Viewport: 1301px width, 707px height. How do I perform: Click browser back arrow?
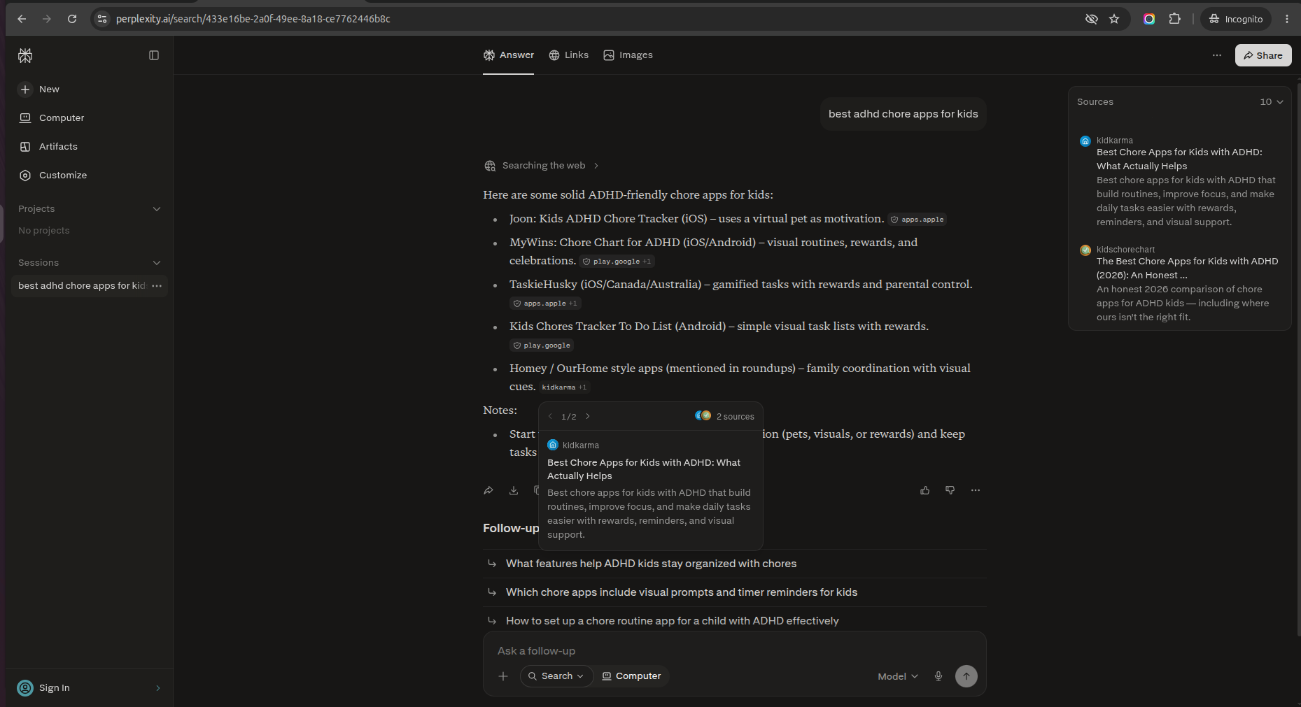(22, 19)
